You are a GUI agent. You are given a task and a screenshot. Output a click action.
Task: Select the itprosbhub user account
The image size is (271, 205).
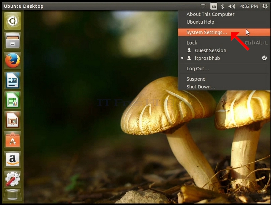[x=224, y=58]
